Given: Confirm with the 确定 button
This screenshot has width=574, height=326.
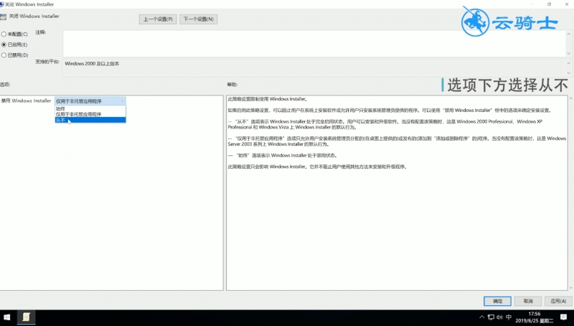Looking at the screenshot, I should point(497,301).
